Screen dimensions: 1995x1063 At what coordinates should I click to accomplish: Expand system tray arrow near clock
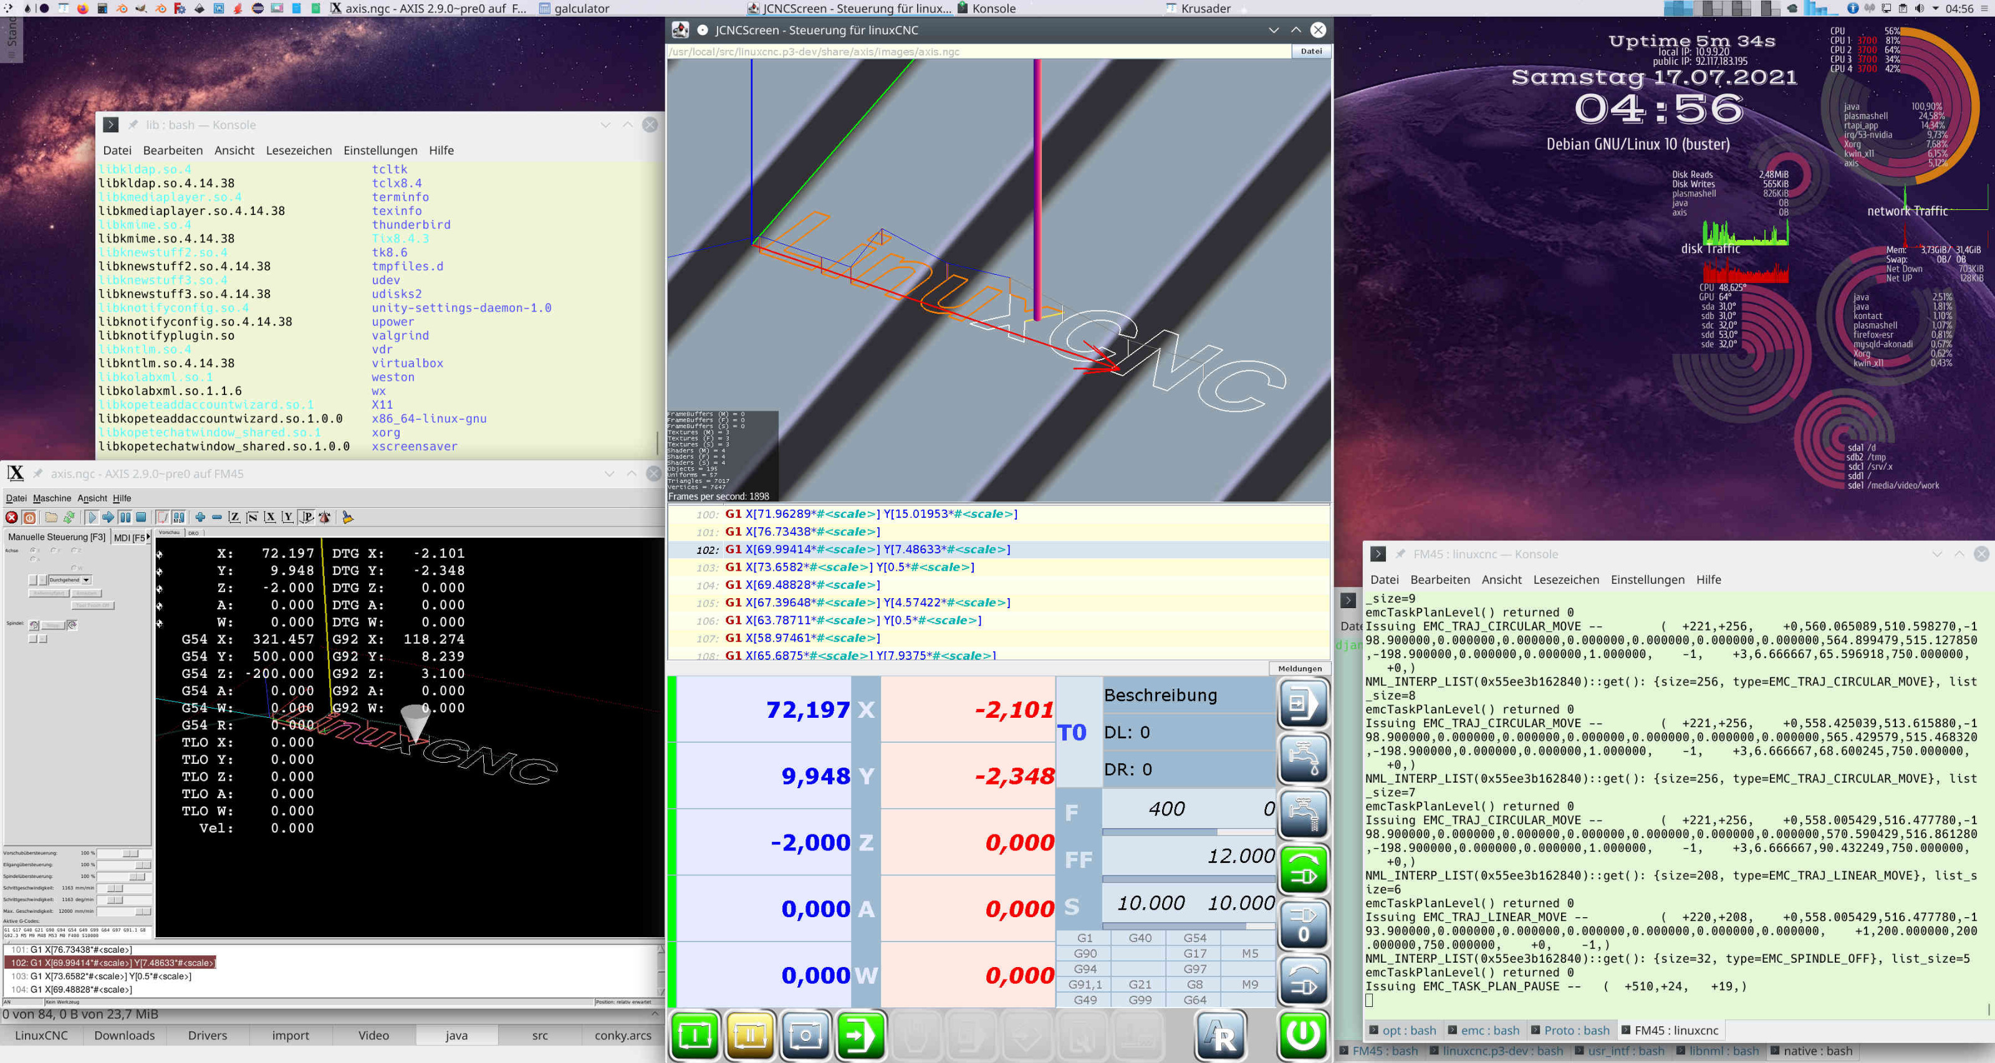[x=1935, y=9]
